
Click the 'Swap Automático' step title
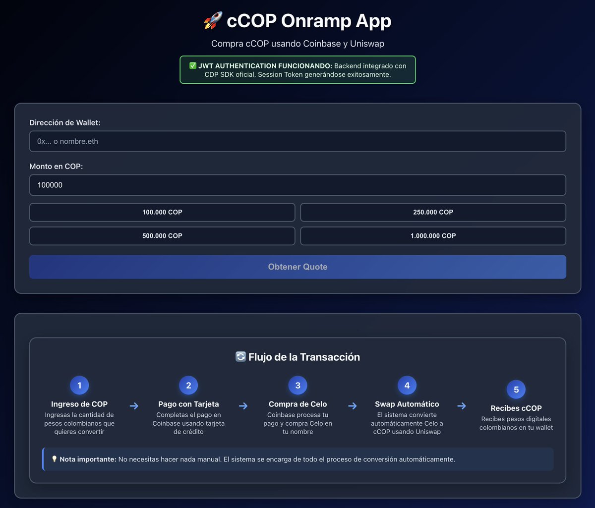coord(407,404)
